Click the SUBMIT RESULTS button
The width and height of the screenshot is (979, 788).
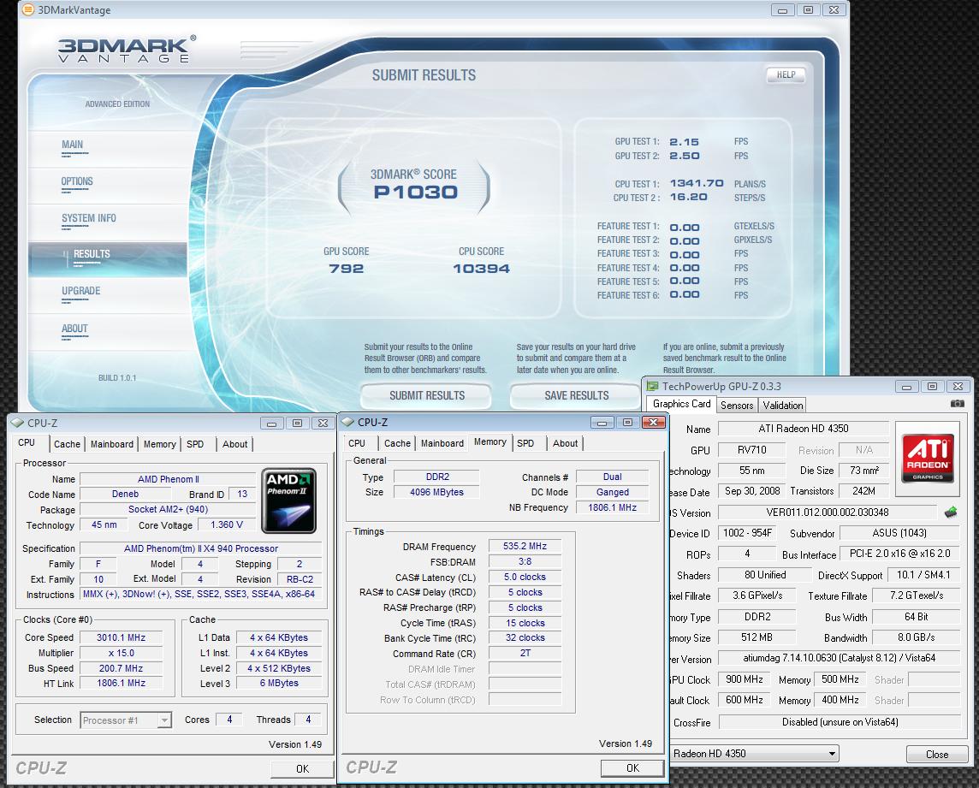pyautogui.click(x=427, y=396)
